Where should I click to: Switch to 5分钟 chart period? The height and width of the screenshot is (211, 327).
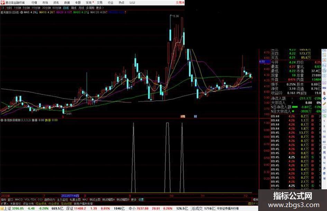(x=26, y=8)
